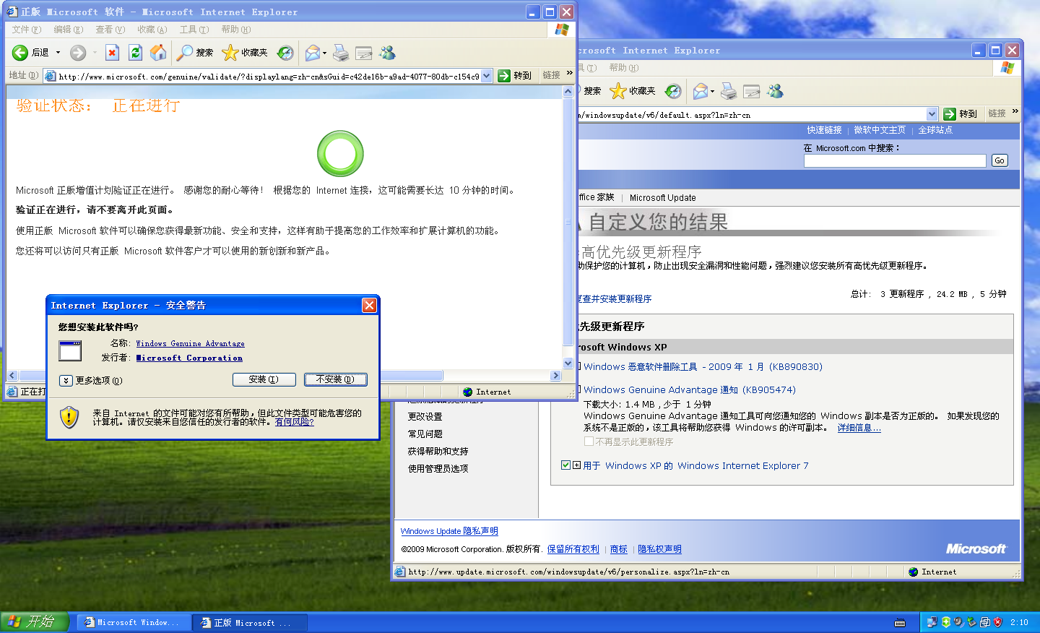Click 搜索 search icon in Windows Update window
This screenshot has width=1040, height=633.
coord(591,91)
